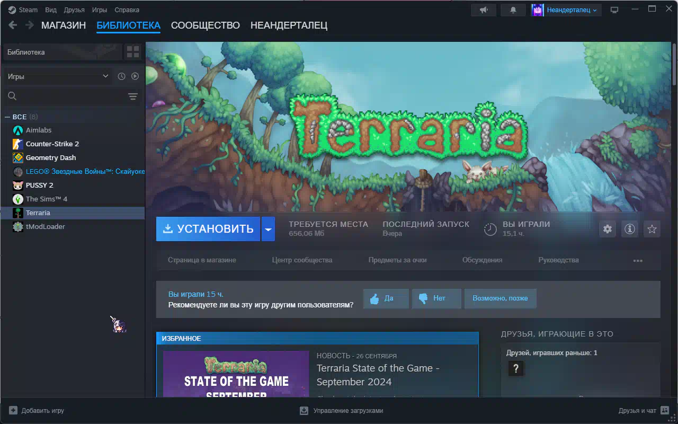This screenshot has height=424, width=678.
Task: Switch to the МАГАЗИН tab
Action: (x=64, y=25)
